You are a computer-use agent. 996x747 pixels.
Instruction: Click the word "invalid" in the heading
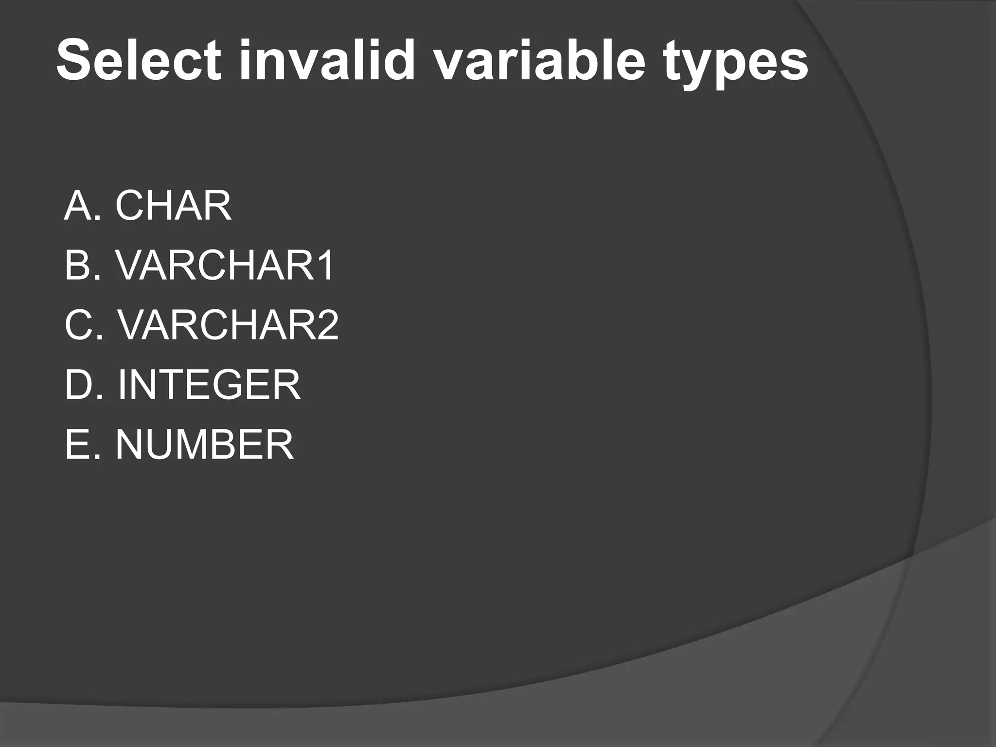click(x=327, y=60)
